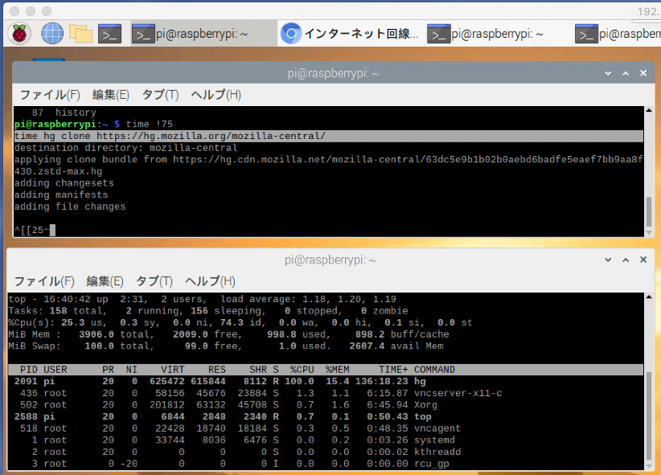The height and width of the screenshot is (475, 661).
Task: Open ファイル(F) menu in top terminal window
Action: click(44, 281)
